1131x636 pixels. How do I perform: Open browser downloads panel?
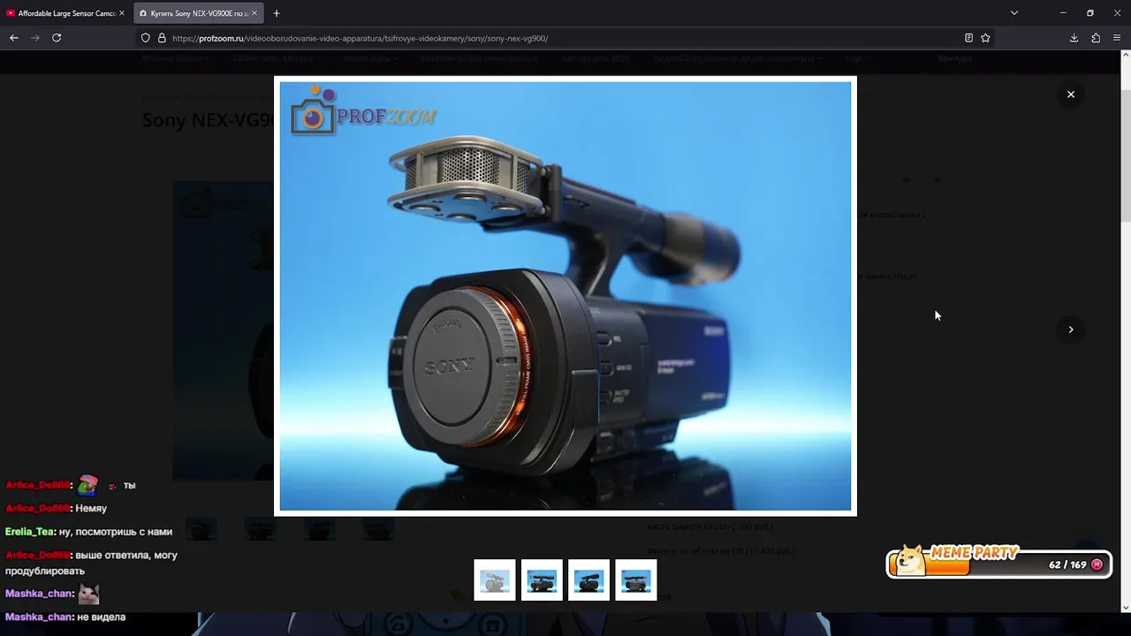pos(1074,38)
